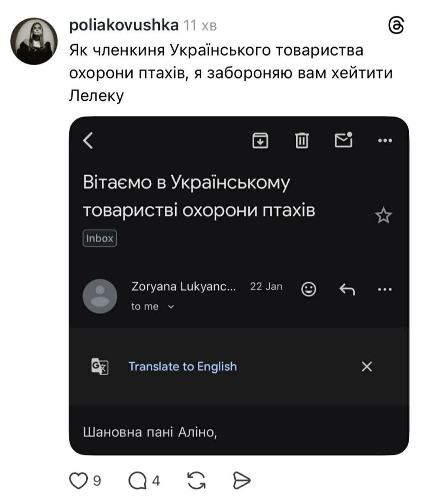Reply to Zoryana Lukyanc's email
The width and height of the screenshot is (422, 502).
click(x=346, y=289)
